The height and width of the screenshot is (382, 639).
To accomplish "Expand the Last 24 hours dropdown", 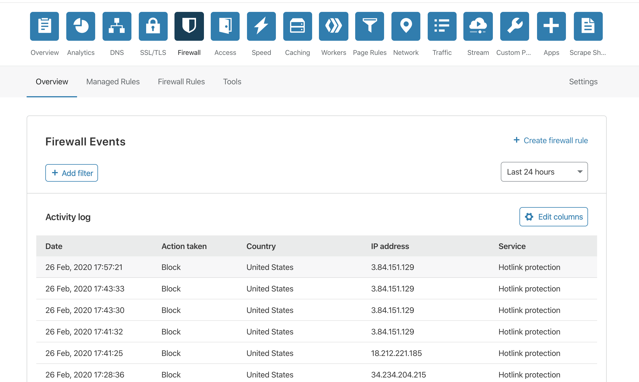I will pos(544,172).
